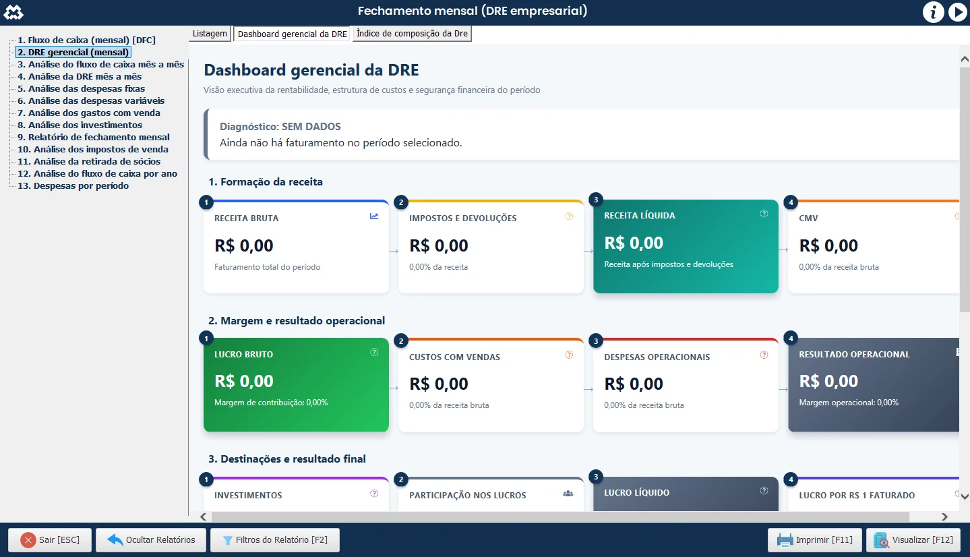The height and width of the screenshot is (557, 970).
Task: Select DRE gerencial (mensal) report
Action: point(73,53)
